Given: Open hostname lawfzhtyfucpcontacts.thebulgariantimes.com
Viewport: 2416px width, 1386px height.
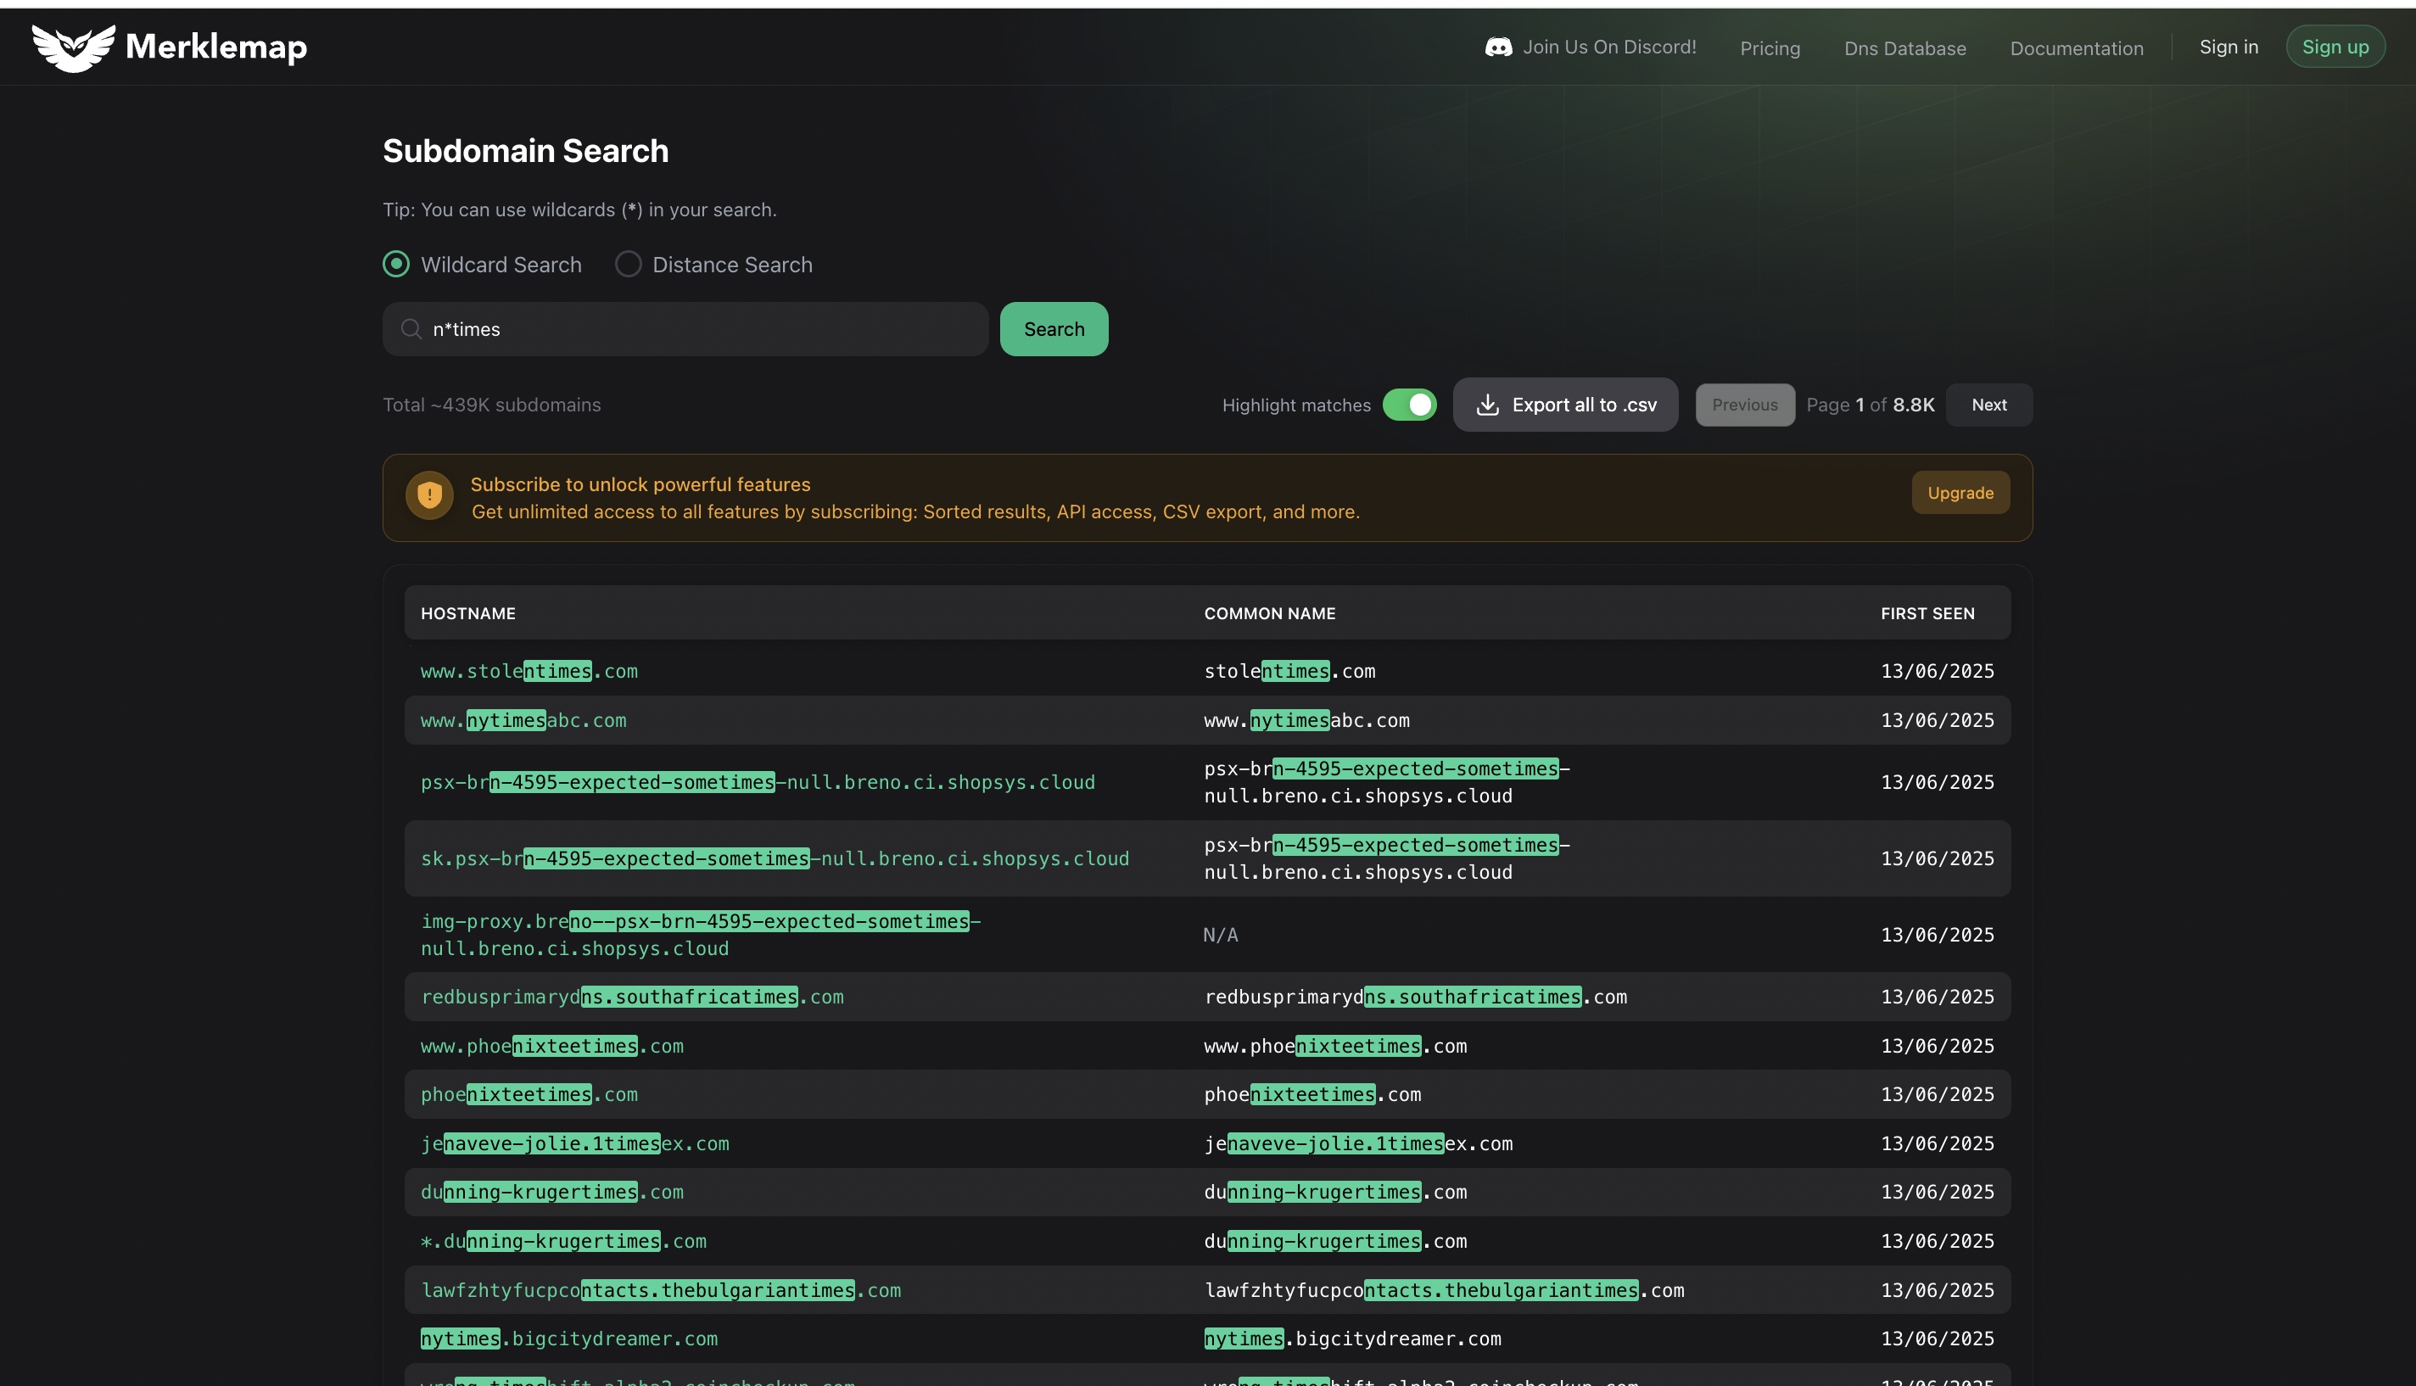Looking at the screenshot, I should pyautogui.click(x=660, y=1290).
